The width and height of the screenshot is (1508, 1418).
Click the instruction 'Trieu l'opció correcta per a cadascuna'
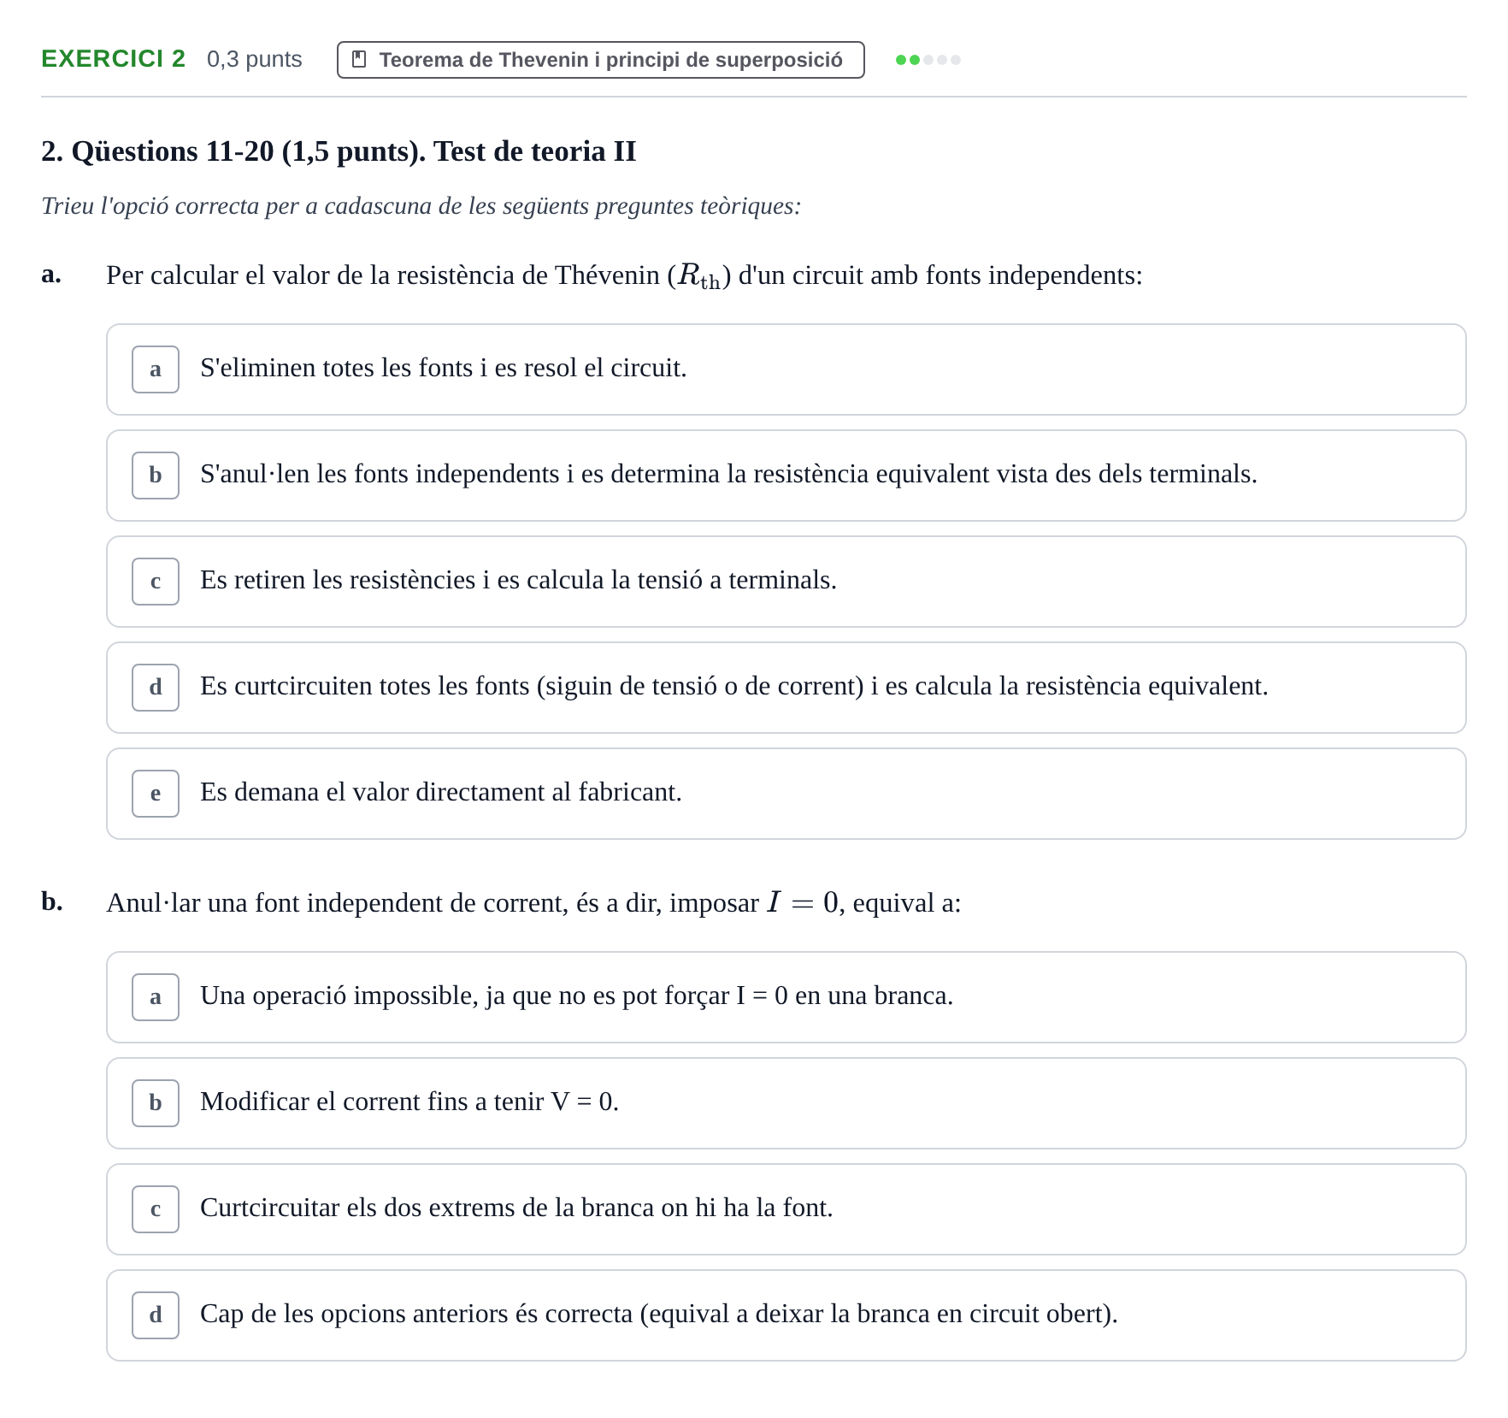pos(421,206)
